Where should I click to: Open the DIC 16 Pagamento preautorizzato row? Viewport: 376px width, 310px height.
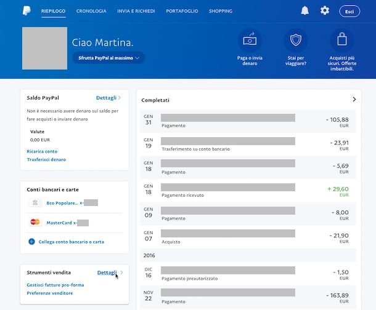(248, 274)
